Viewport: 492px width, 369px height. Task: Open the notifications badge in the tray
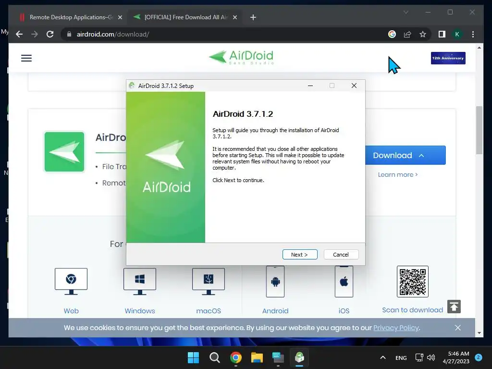click(479, 357)
